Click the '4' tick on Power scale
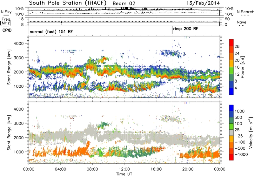Screen dimensions: 254x176 [x=236, y=88]
